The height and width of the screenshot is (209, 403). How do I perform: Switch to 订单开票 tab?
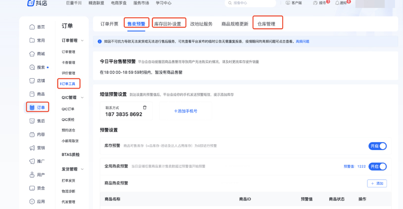click(x=109, y=24)
